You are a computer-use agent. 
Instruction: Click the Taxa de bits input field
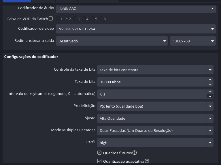[x=152, y=82]
